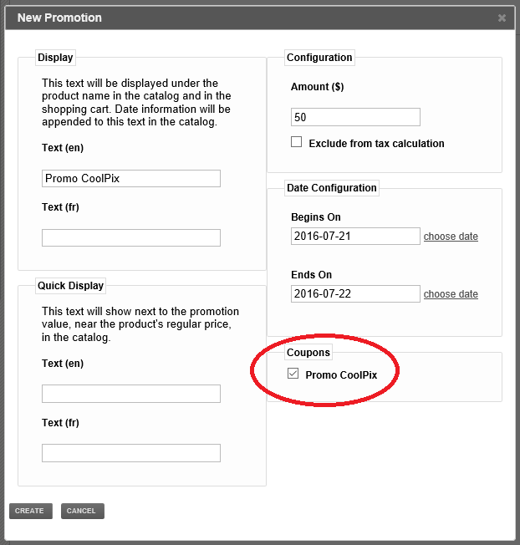Focus the Display Text (fr) field
520x545 pixels.
tap(131, 237)
